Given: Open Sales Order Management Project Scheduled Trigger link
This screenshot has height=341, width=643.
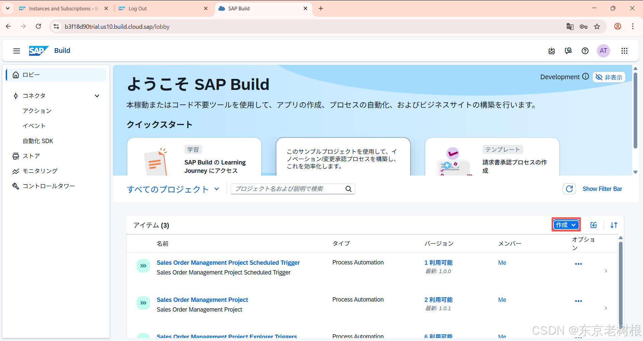Looking at the screenshot, I should (228, 263).
